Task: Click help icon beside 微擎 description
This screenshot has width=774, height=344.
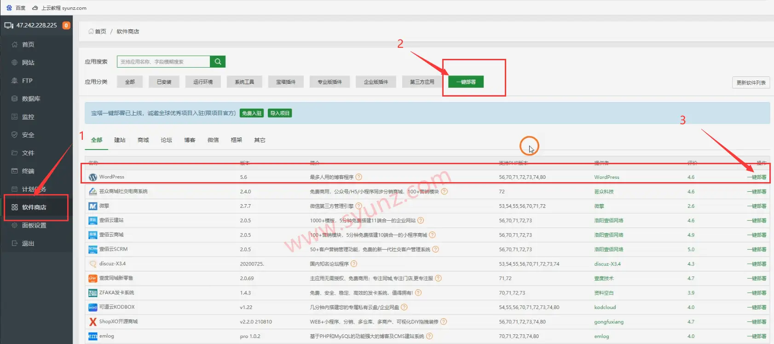Action: point(359,206)
